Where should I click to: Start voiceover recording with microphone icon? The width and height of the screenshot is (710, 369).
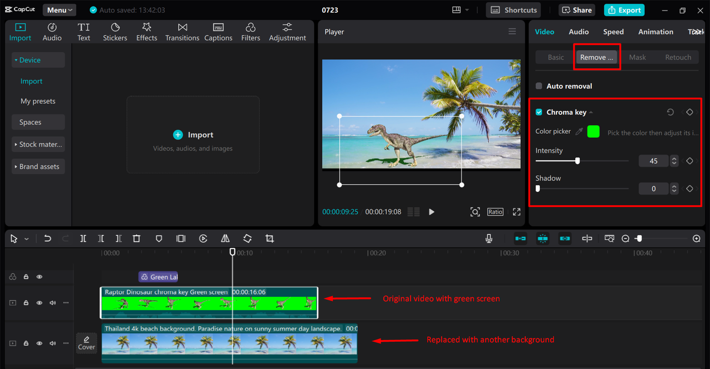pos(489,239)
